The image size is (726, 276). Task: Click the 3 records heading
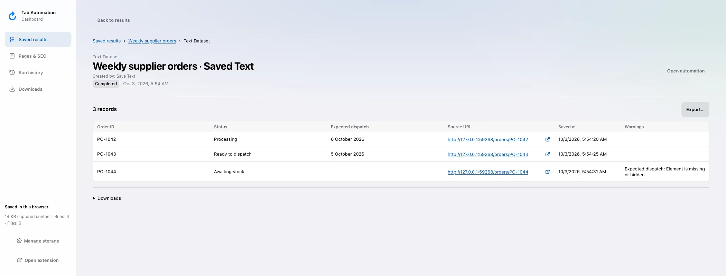tap(105, 109)
